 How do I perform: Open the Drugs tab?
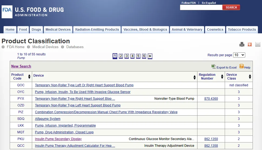pos(36,30)
